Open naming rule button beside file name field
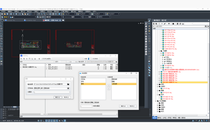The height and width of the screenshot is (130, 210). coord(68,88)
